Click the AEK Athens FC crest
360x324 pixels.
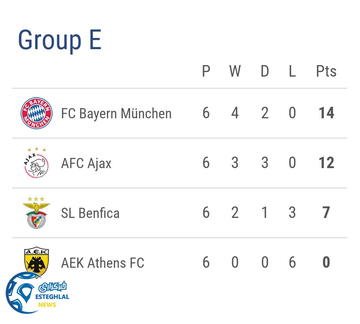(37, 260)
